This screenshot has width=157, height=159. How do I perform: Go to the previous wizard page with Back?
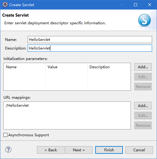coord(51,150)
